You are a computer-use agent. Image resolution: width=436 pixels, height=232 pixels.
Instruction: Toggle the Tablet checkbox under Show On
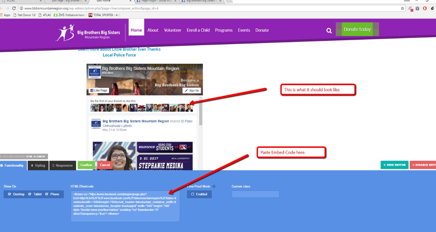click(30, 194)
